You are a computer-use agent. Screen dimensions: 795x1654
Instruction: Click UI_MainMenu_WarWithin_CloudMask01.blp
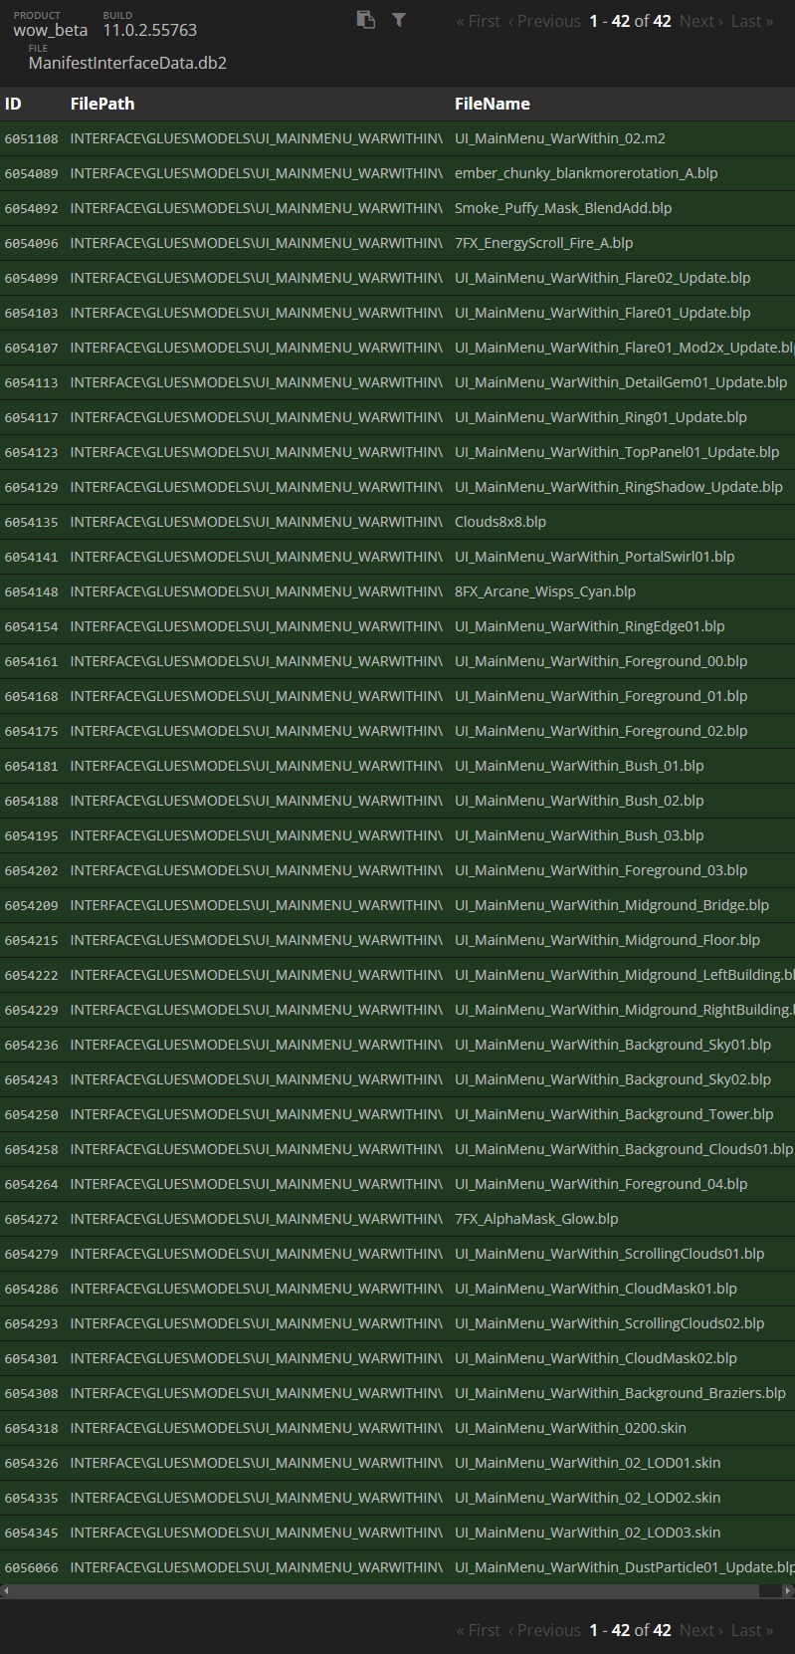(x=596, y=1289)
